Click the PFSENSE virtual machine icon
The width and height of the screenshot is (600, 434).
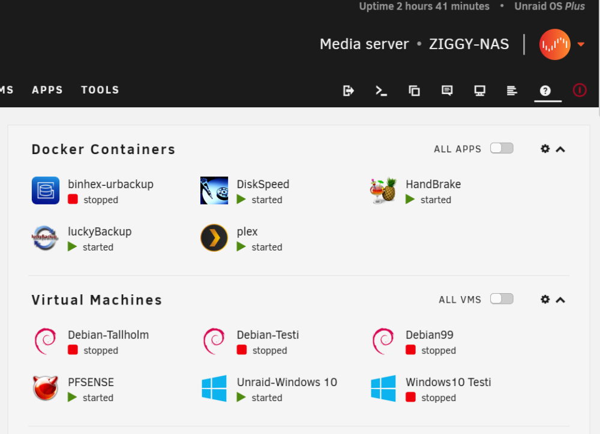[x=45, y=388]
